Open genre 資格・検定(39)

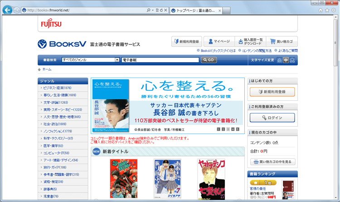[53, 182]
